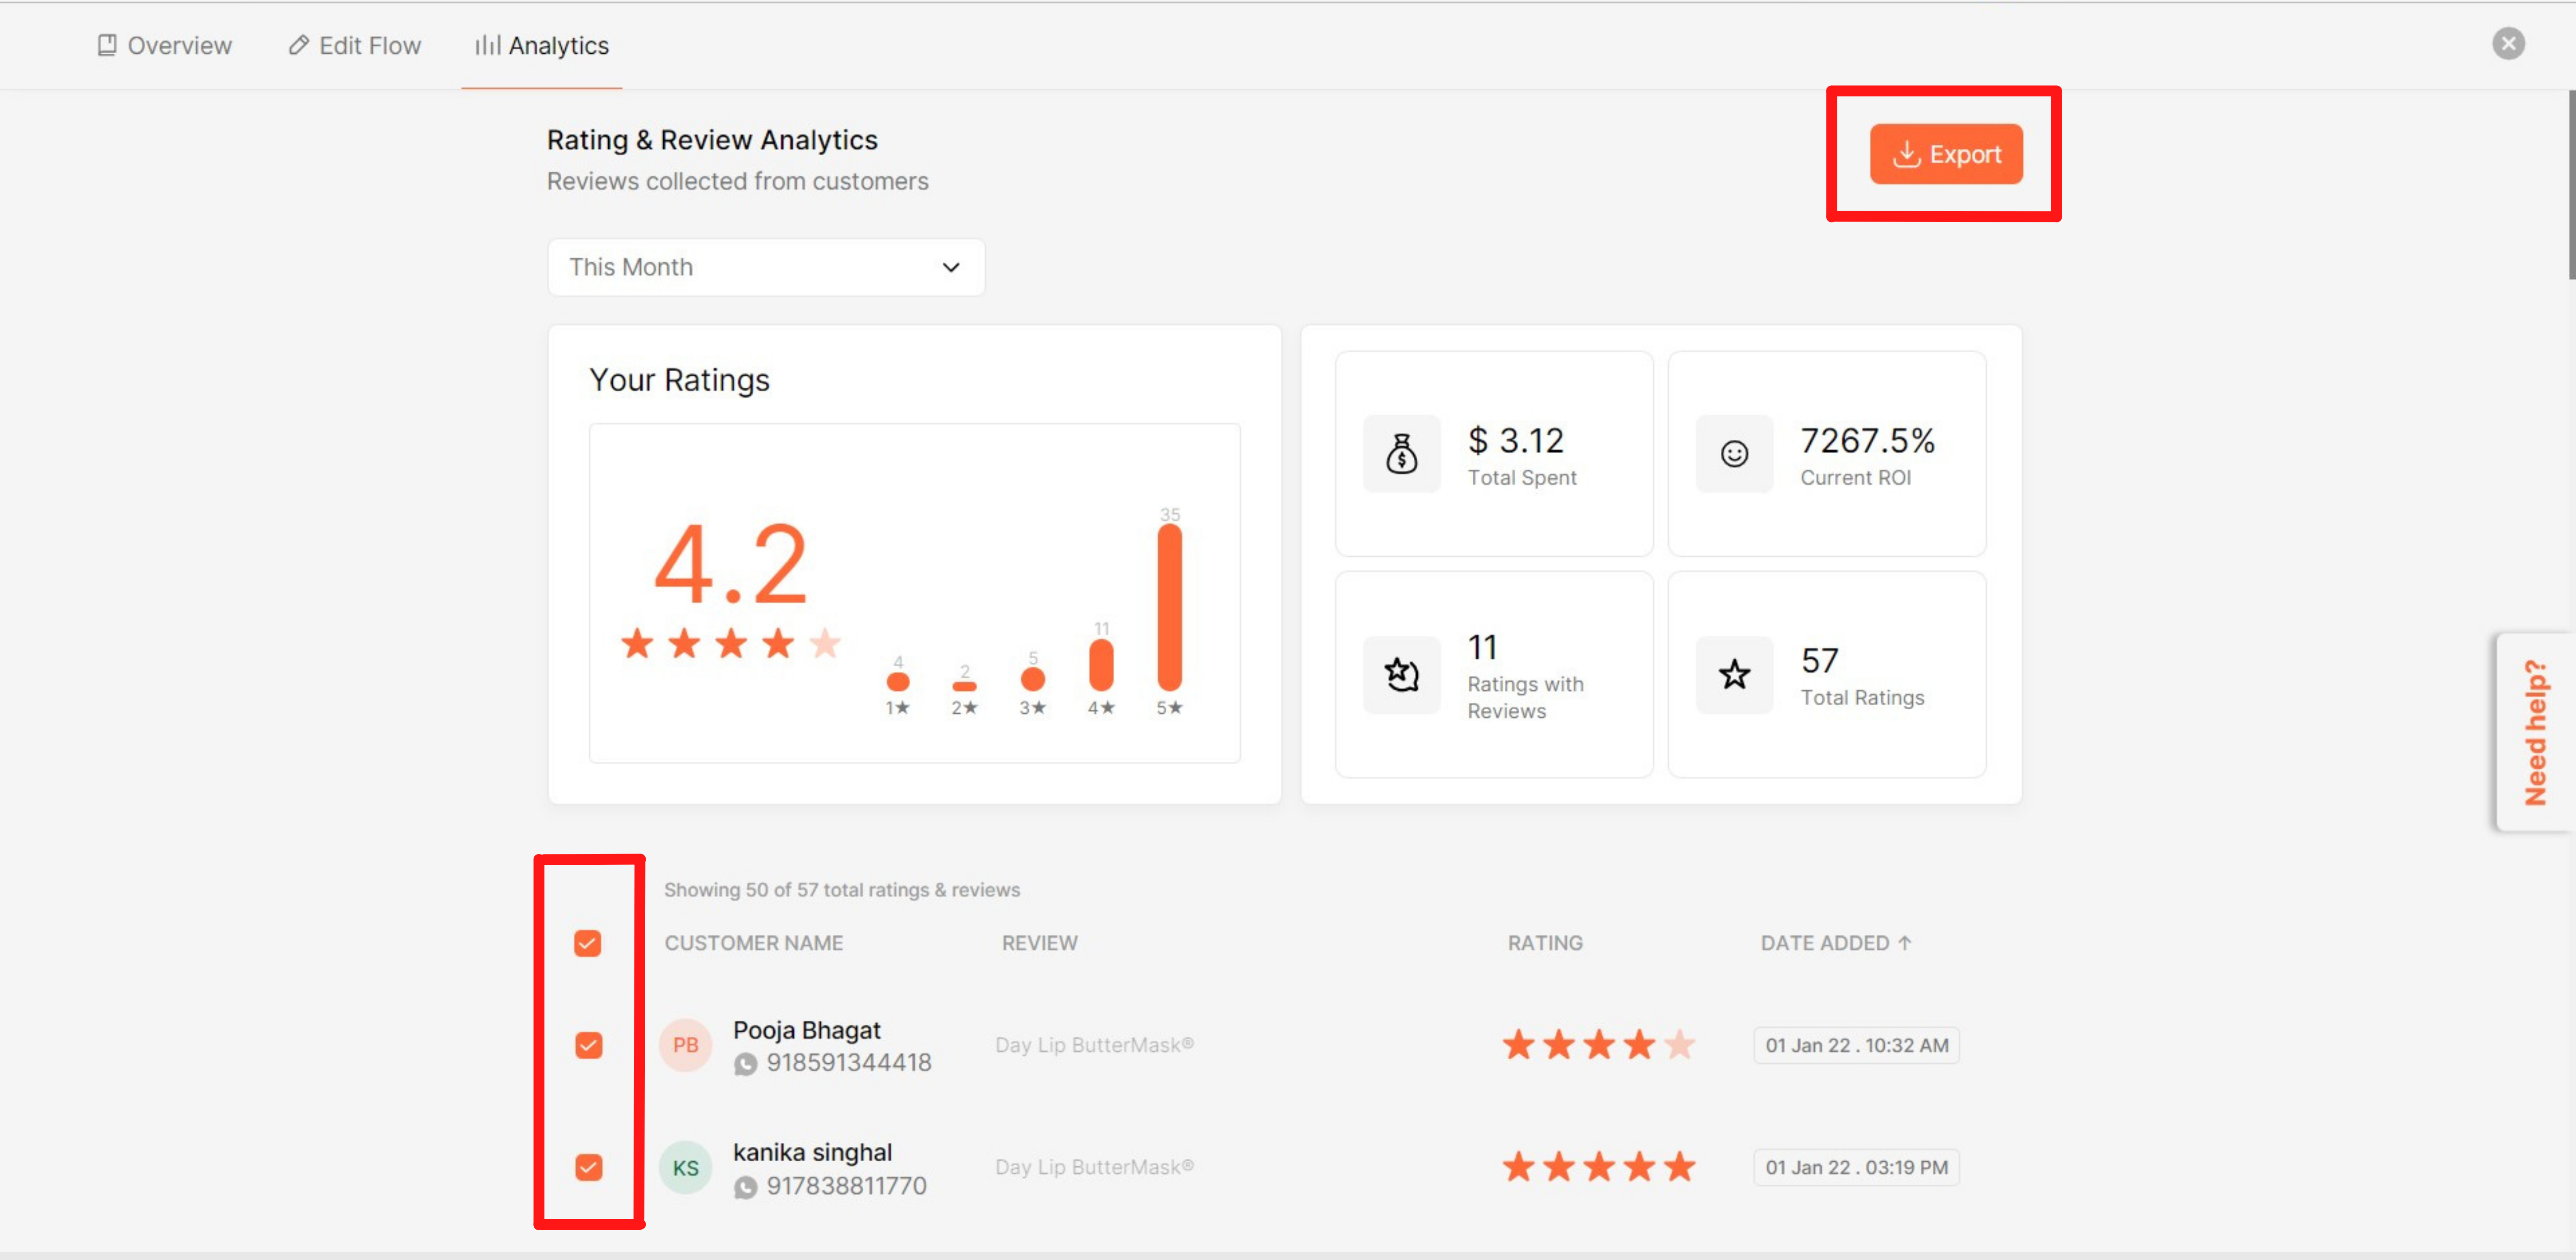This screenshot has width=2576, height=1260.
Task: Switch to the Edit Flow tab
Action: point(355,45)
